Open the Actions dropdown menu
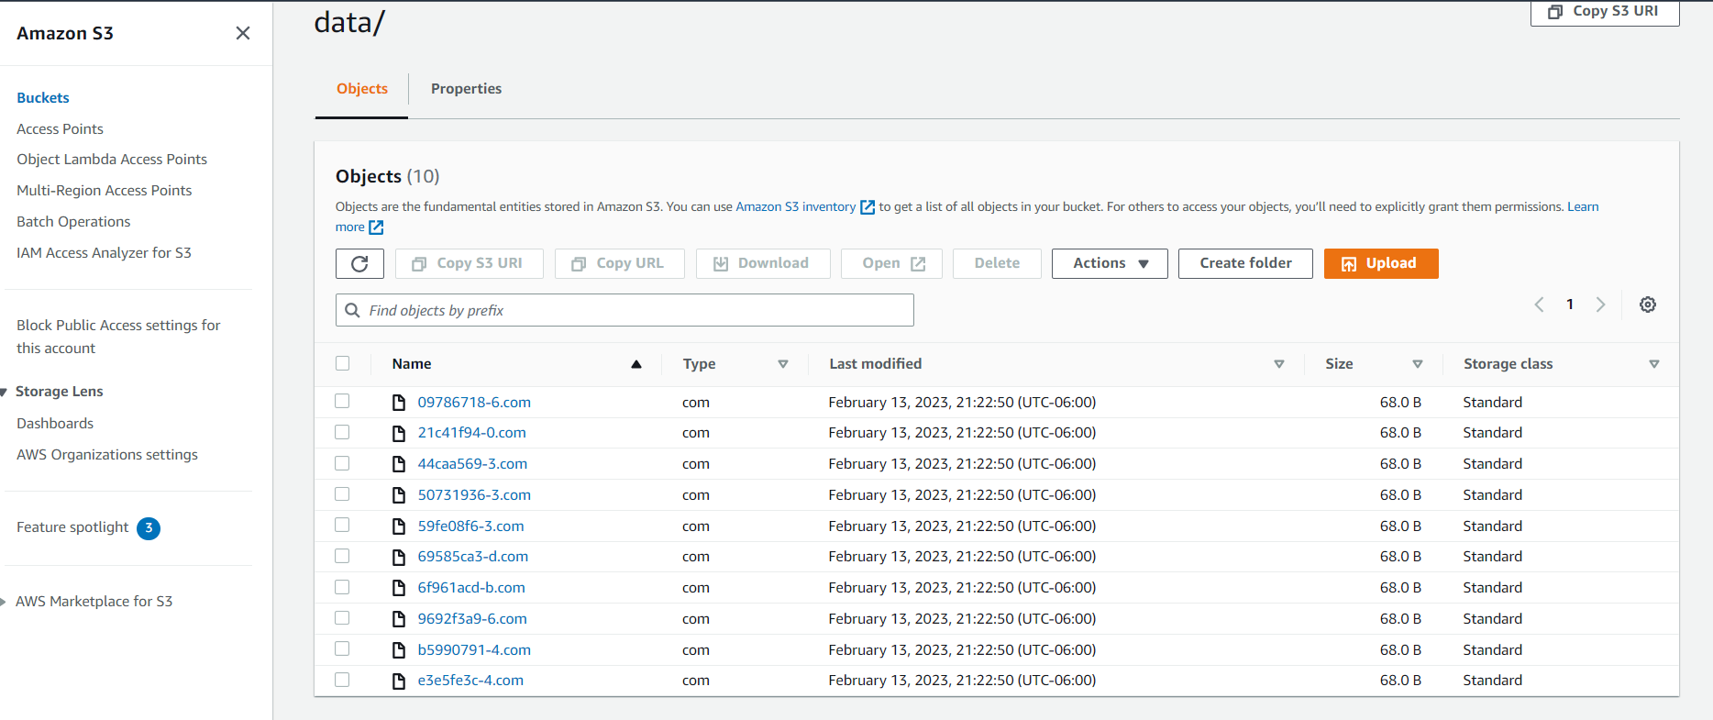1713x720 pixels. (x=1110, y=263)
